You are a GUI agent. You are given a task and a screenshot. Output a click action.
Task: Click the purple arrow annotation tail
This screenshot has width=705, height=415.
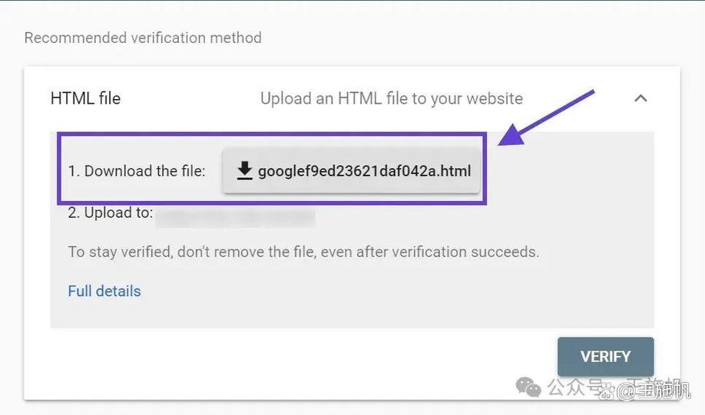point(584,95)
